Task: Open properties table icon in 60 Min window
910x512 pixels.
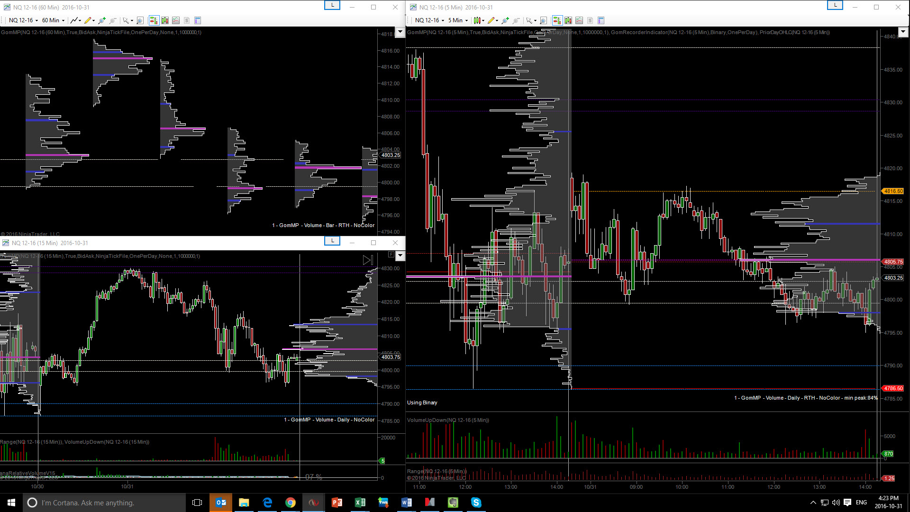Action: tap(198, 20)
